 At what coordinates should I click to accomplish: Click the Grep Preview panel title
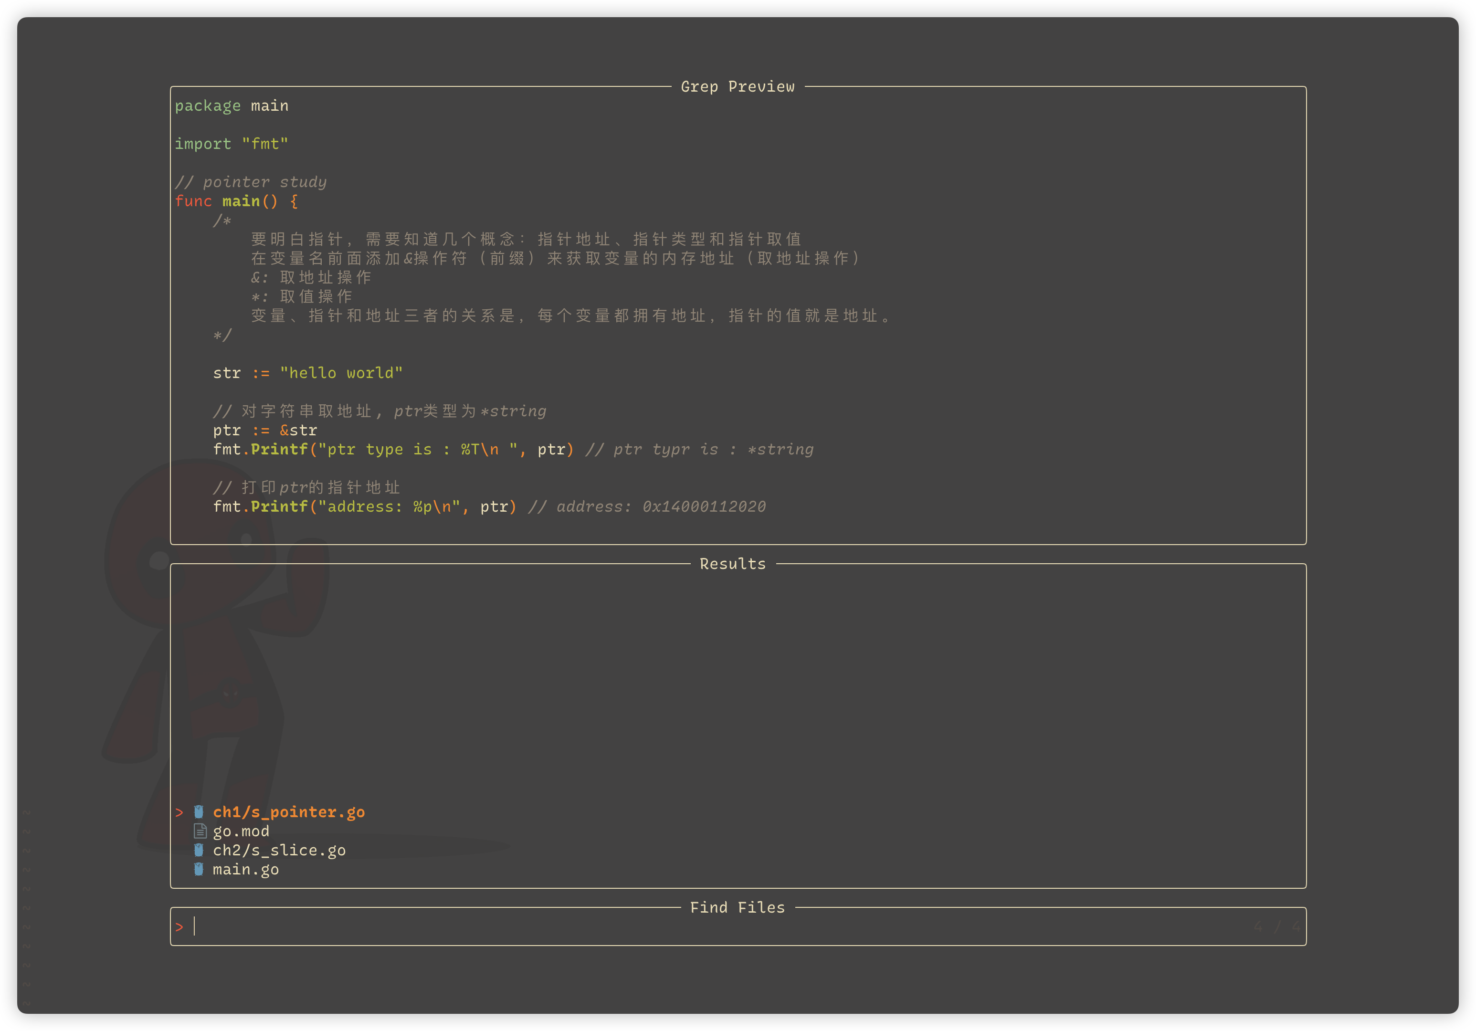(738, 87)
